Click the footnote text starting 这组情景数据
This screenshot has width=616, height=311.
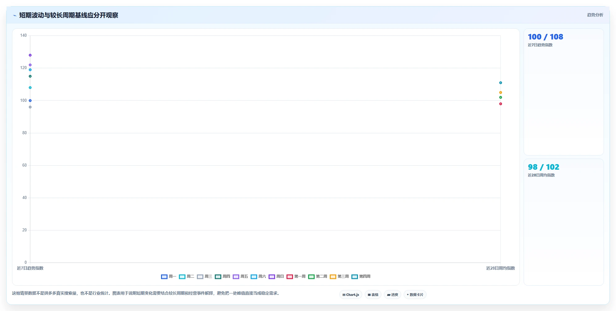(x=146, y=293)
